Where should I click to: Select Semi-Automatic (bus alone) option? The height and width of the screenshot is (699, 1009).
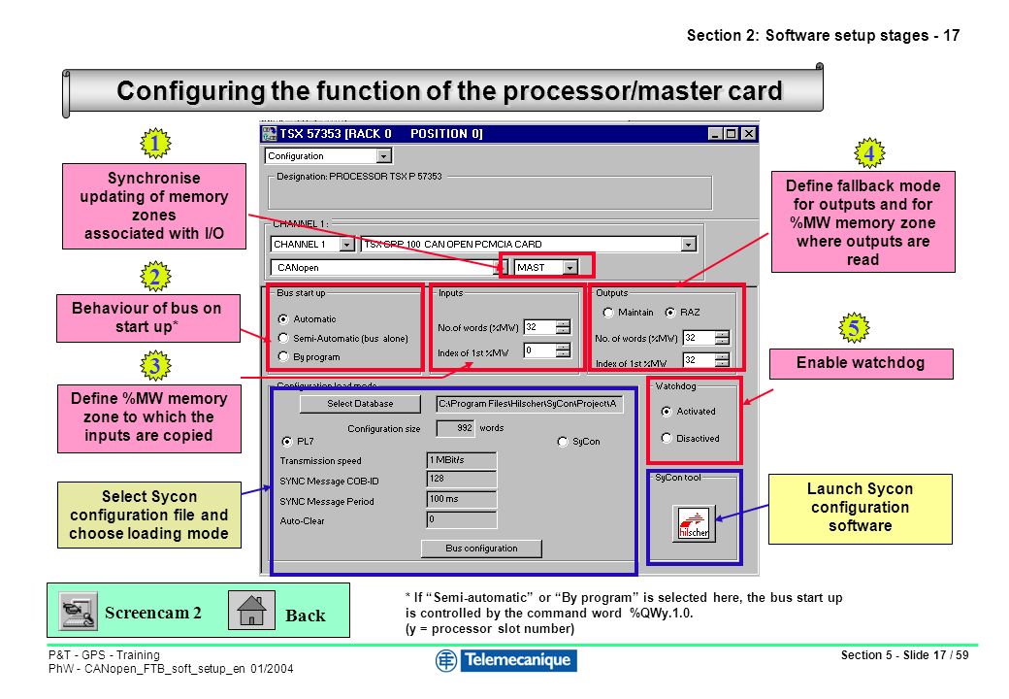[283, 338]
